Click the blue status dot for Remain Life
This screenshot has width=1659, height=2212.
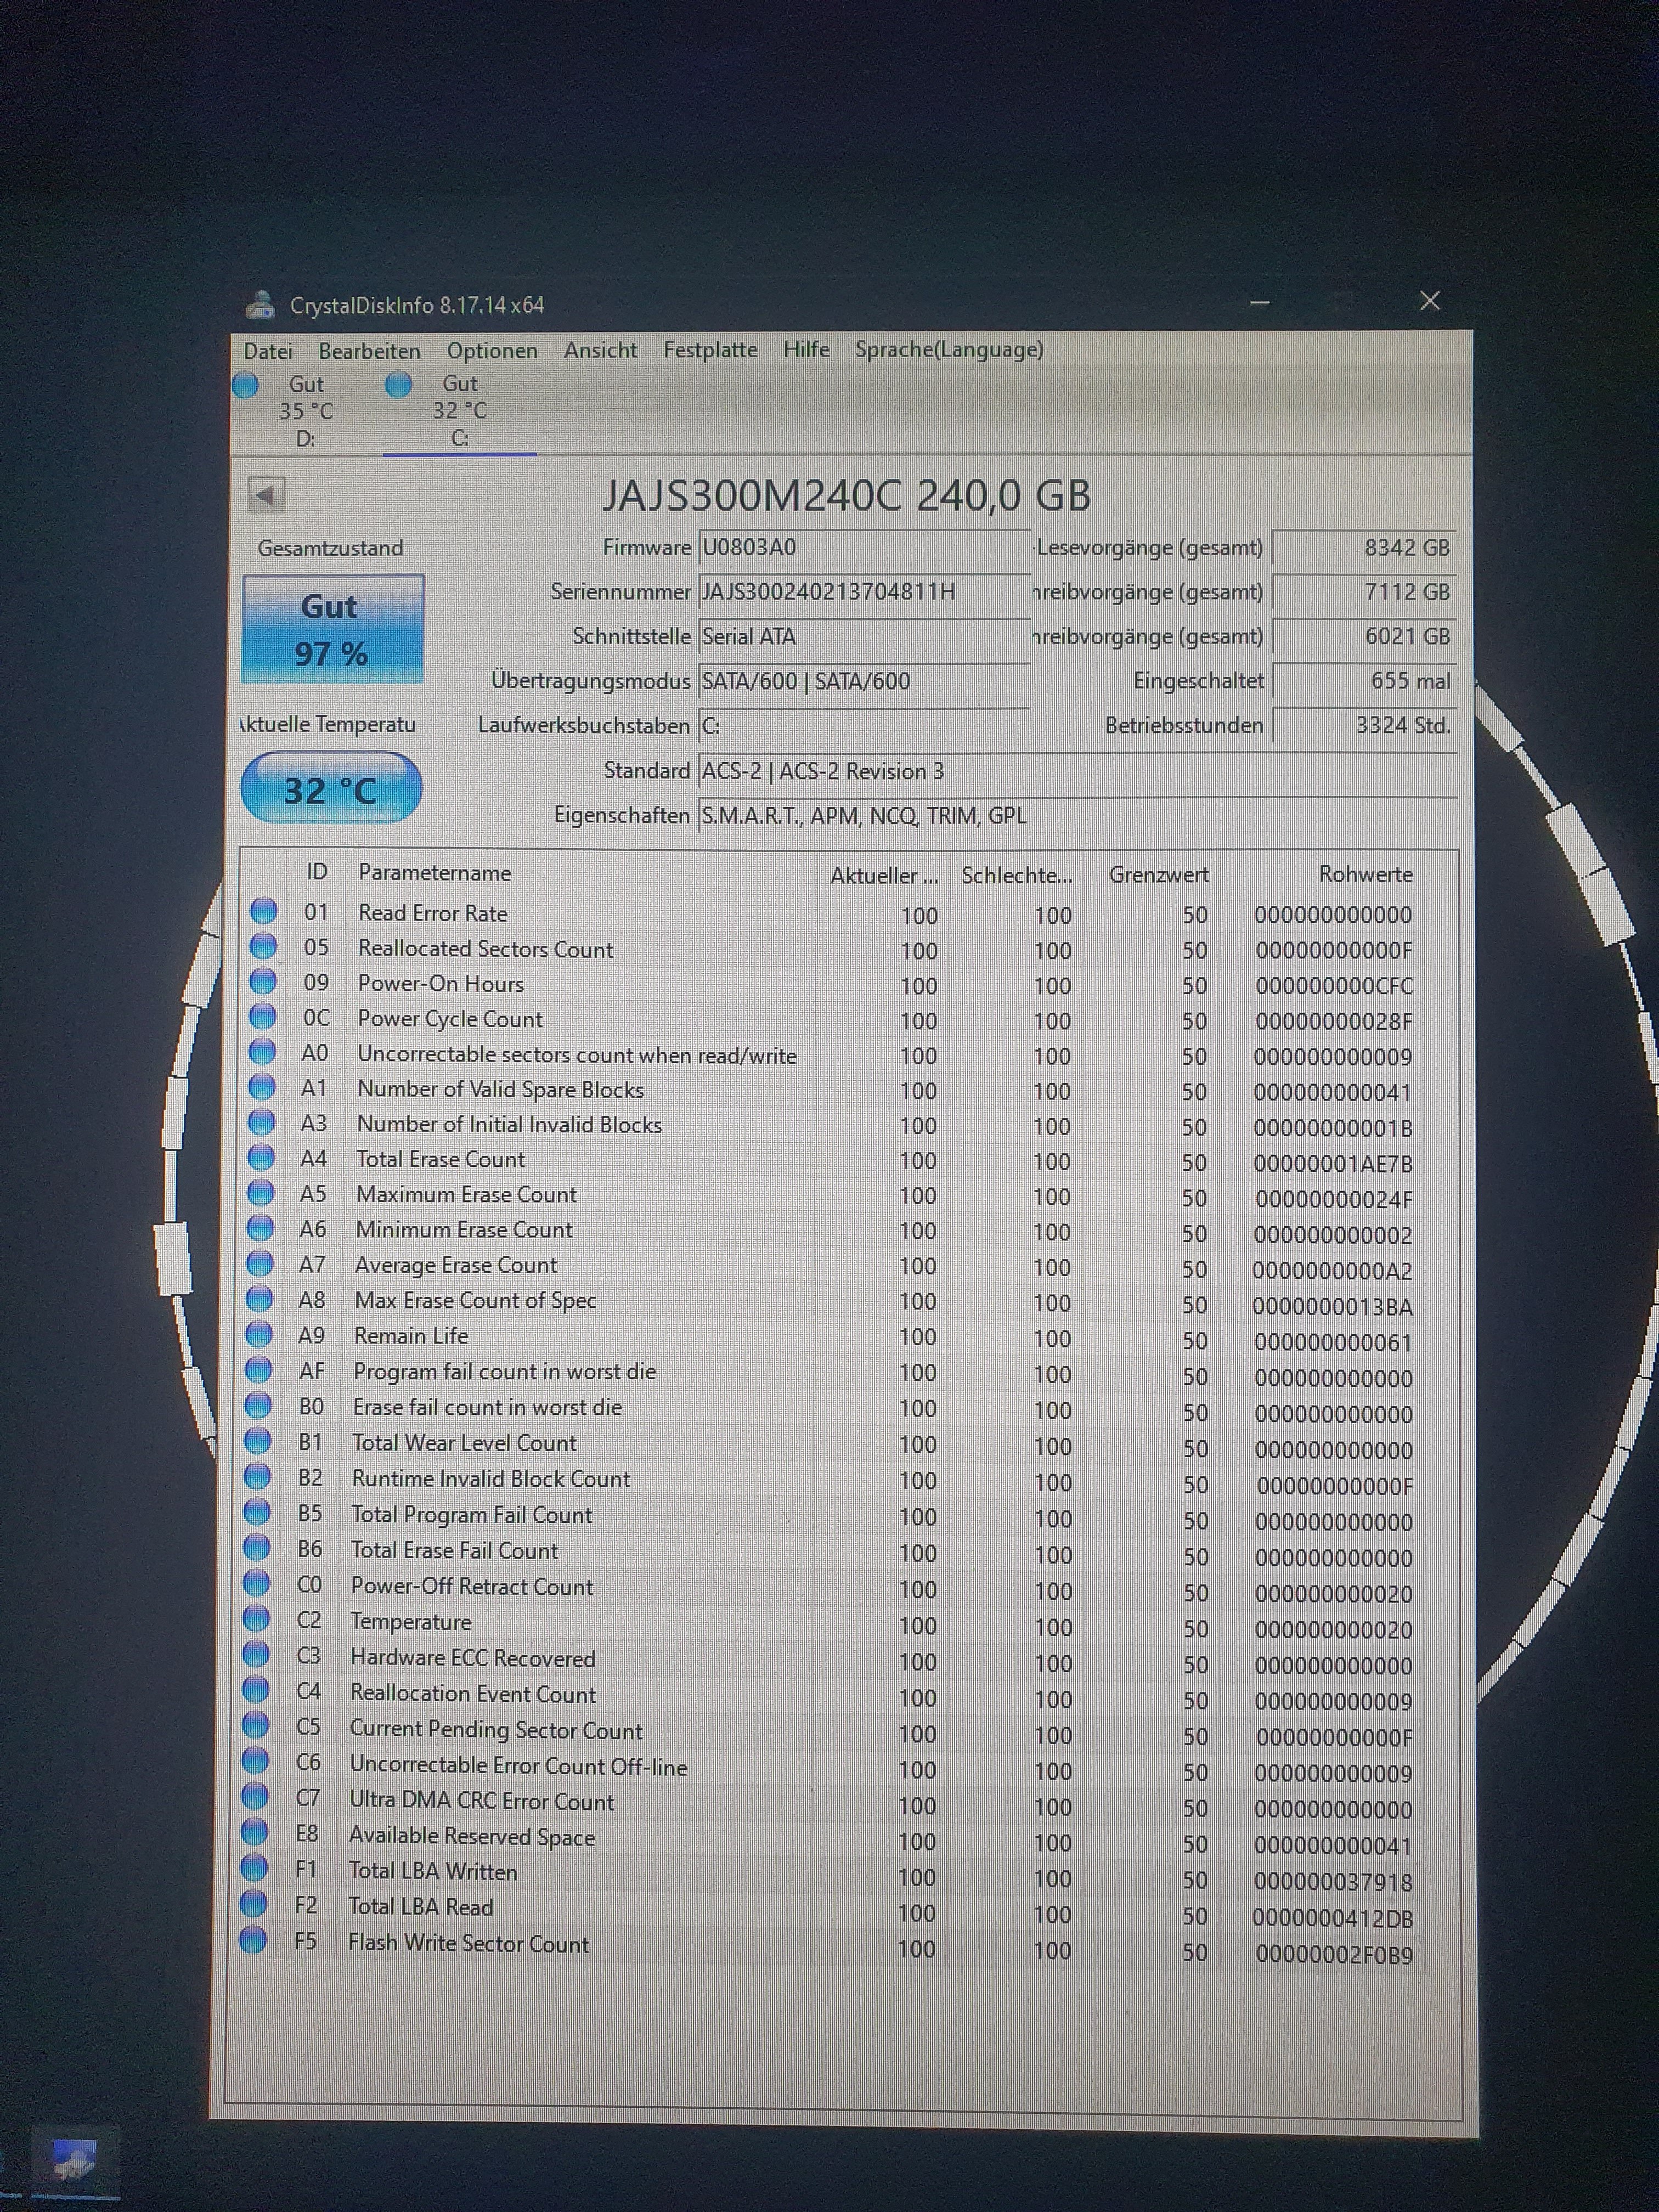259,1335
